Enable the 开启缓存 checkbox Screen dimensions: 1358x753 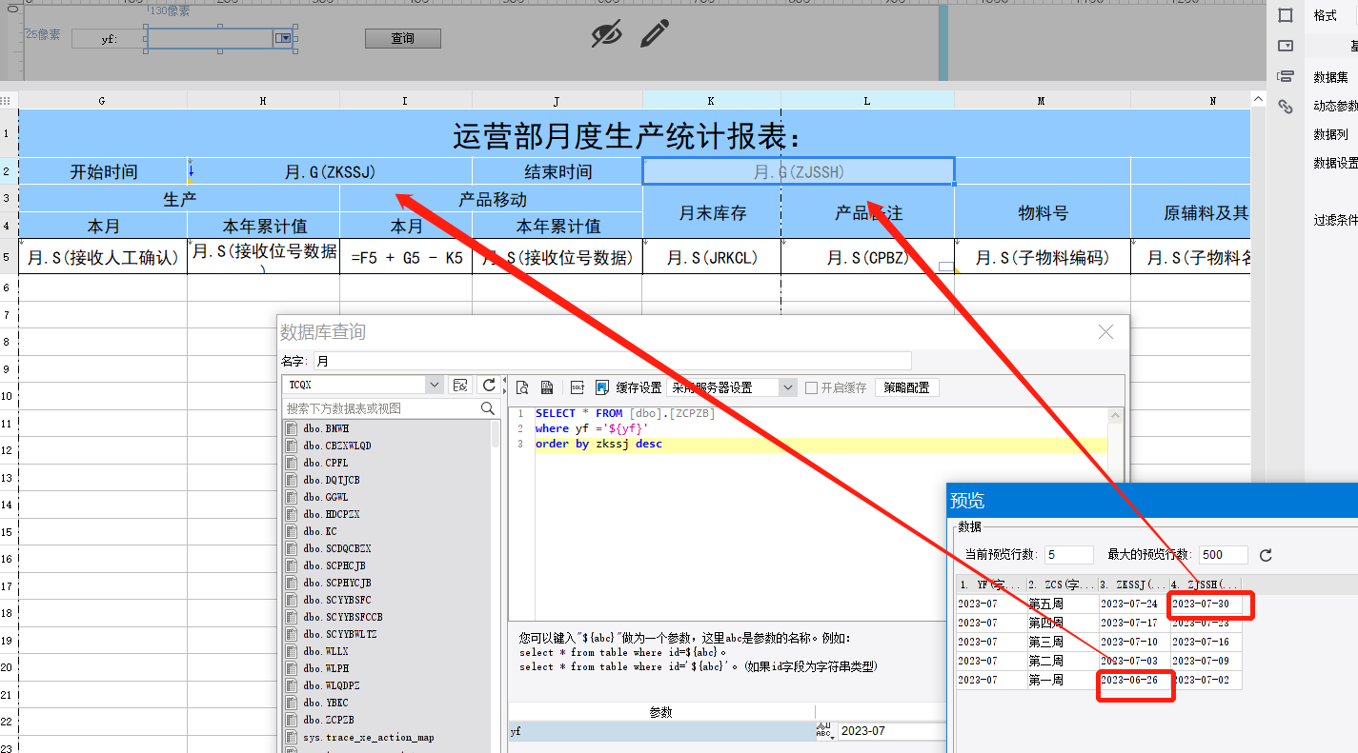click(x=811, y=387)
